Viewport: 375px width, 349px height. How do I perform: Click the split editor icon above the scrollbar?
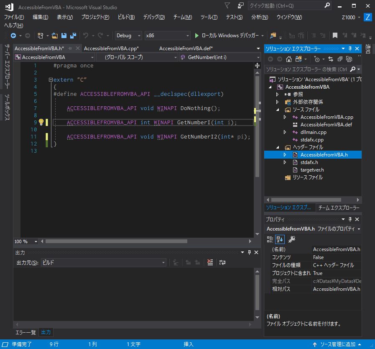pos(258,65)
